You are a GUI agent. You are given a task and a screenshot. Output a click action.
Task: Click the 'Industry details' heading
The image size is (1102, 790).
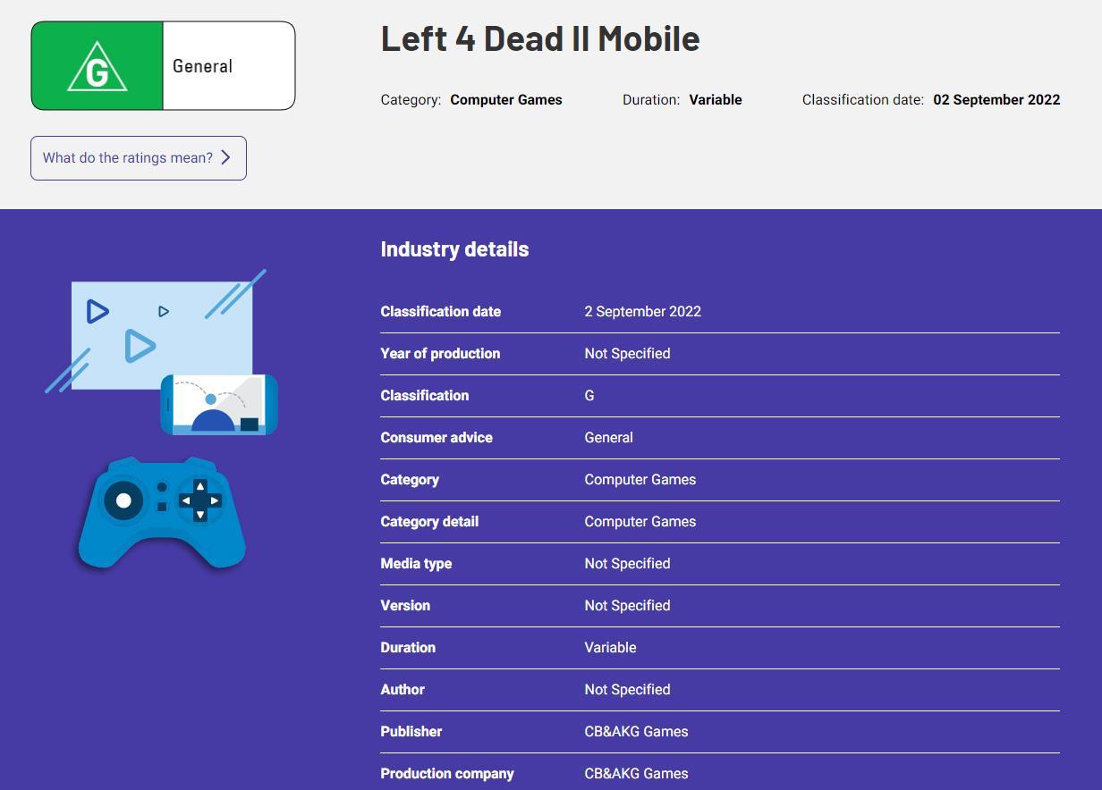454,249
